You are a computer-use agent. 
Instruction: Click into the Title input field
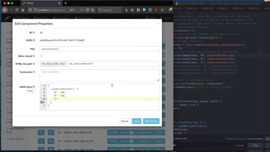pyautogui.click(x=100, y=49)
